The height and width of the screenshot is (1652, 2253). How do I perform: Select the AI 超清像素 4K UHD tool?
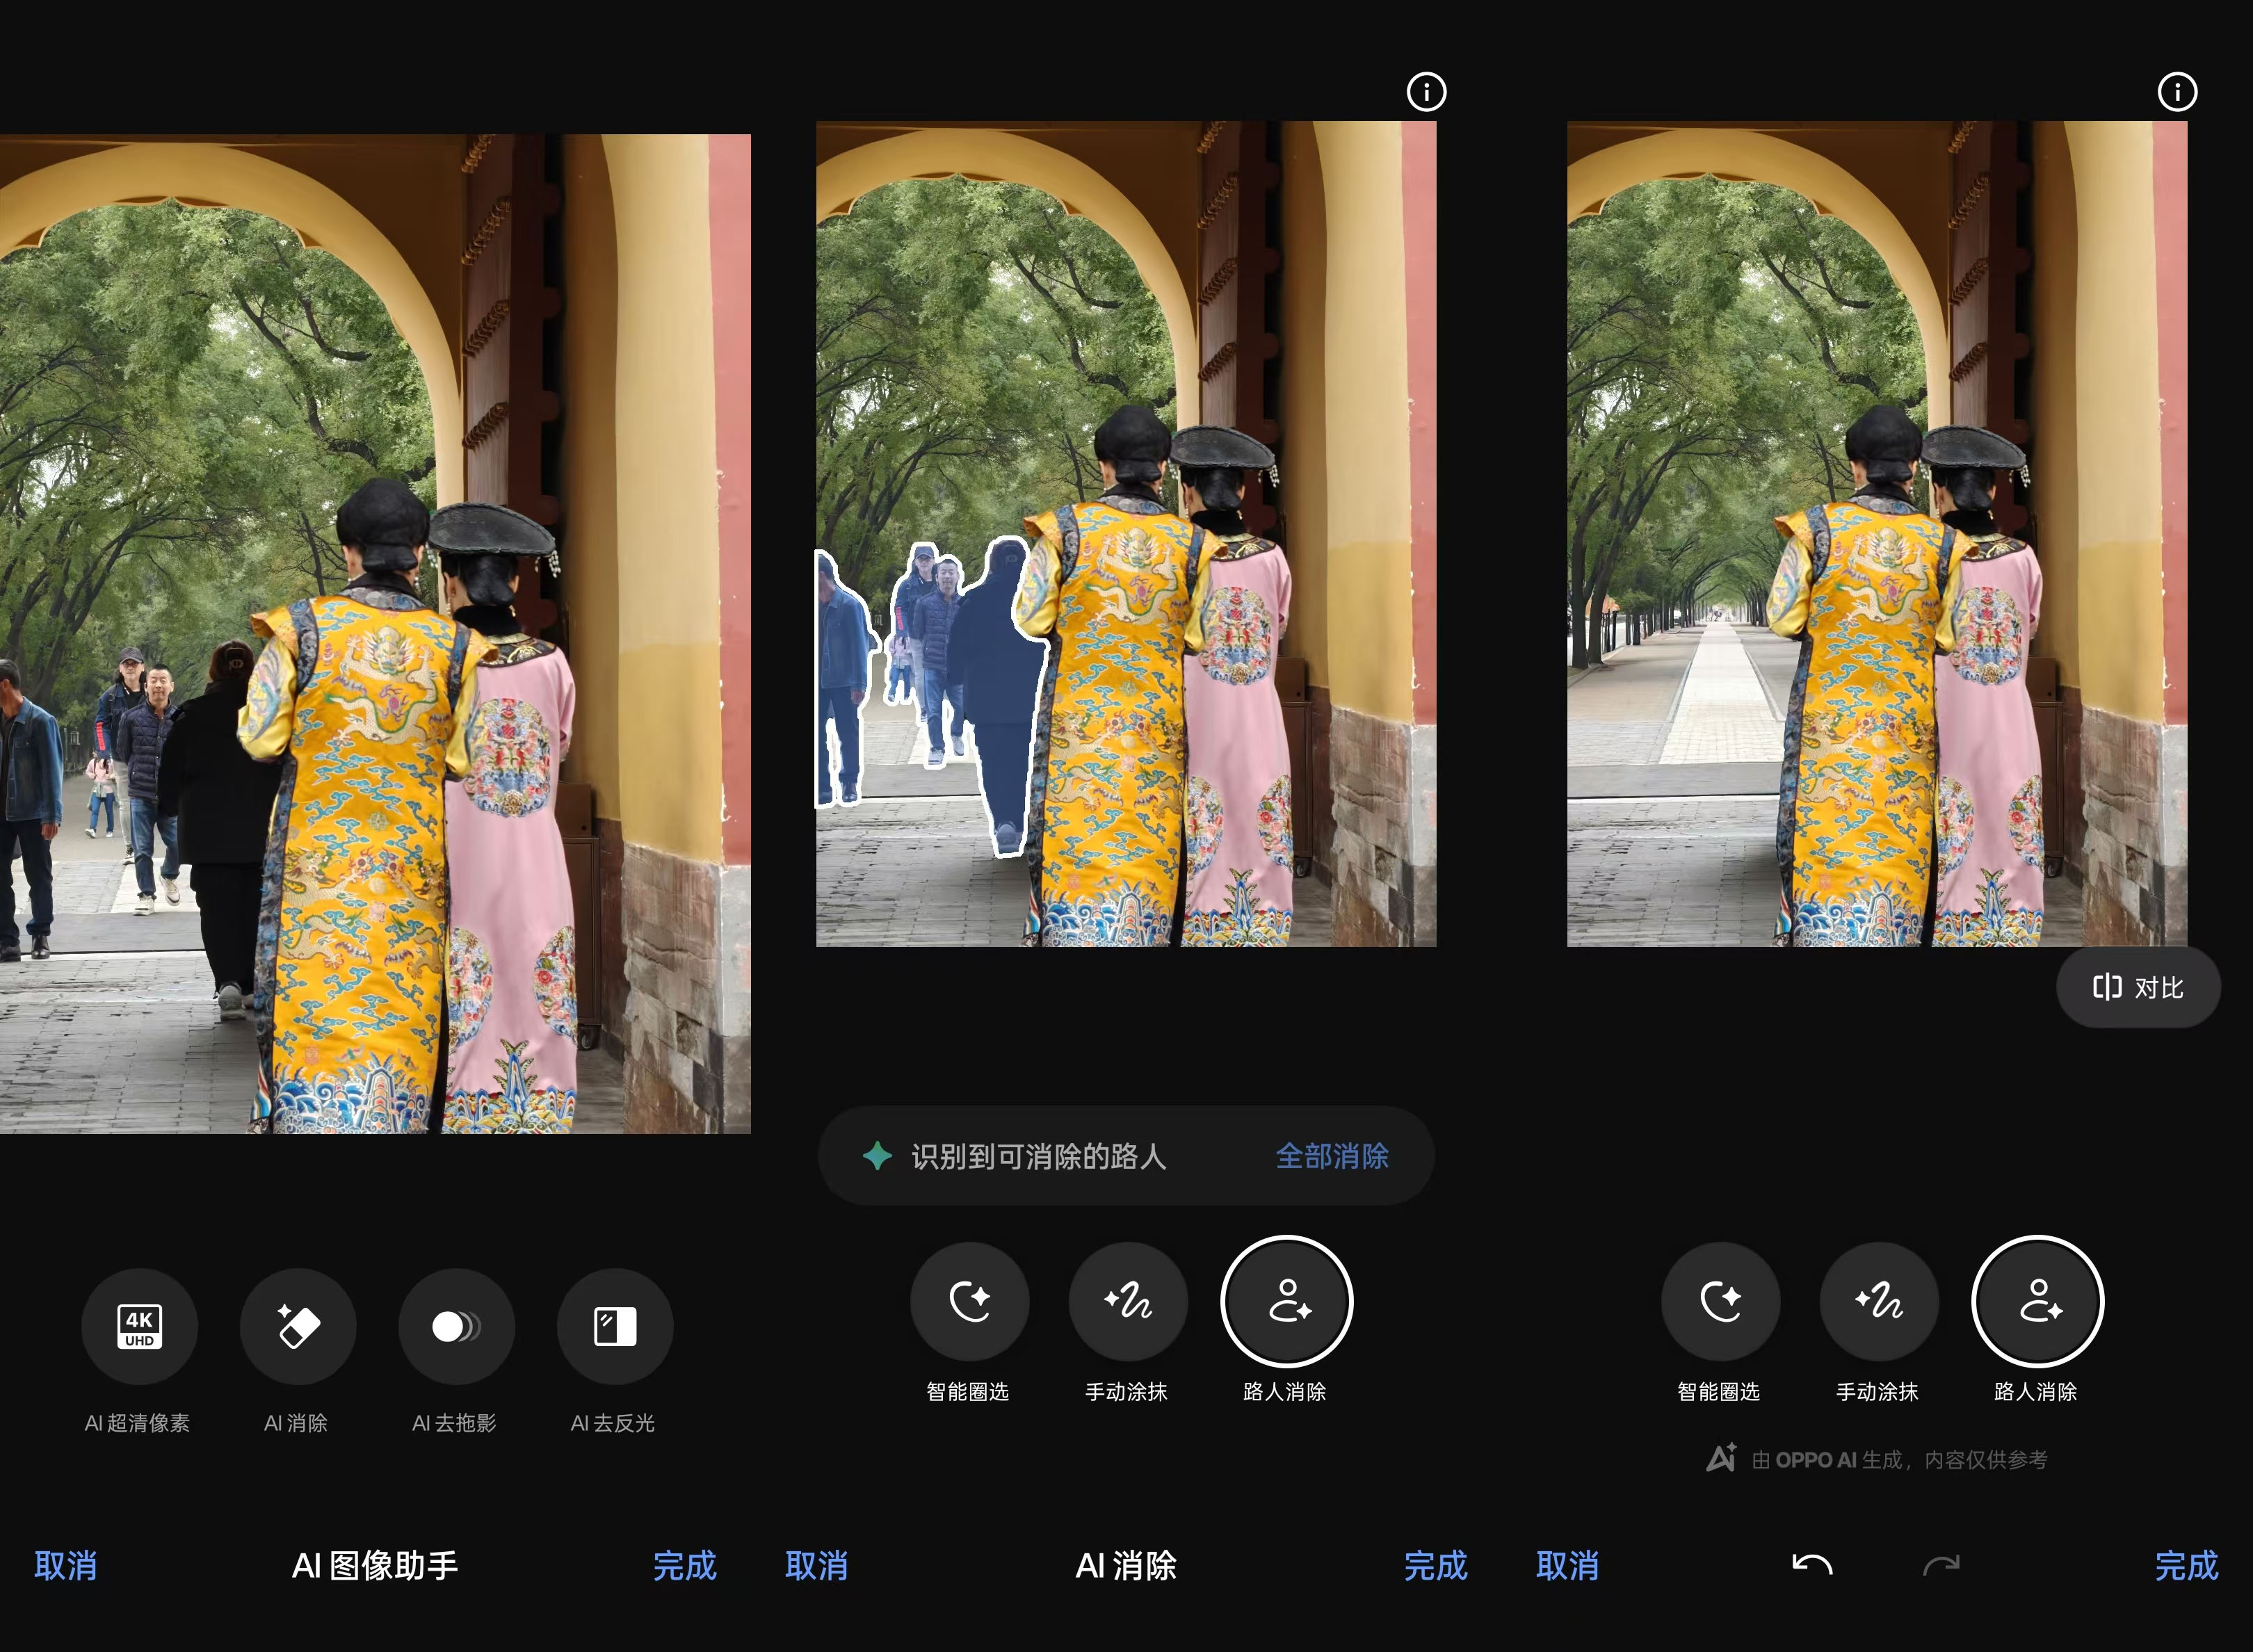click(x=139, y=1326)
